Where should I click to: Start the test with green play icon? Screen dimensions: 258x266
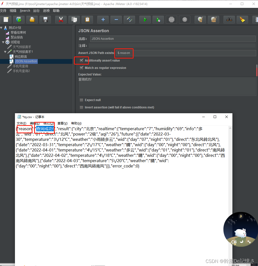pyautogui.click(x=145, y=20)
